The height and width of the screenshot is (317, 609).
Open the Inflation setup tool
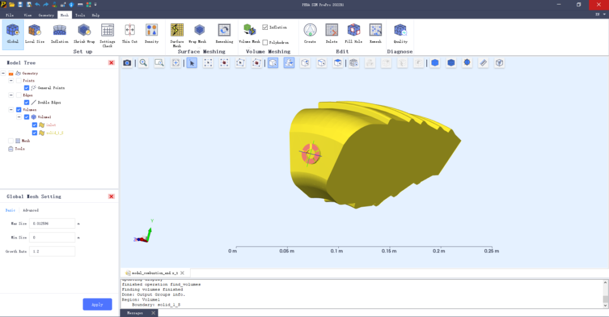59,34
